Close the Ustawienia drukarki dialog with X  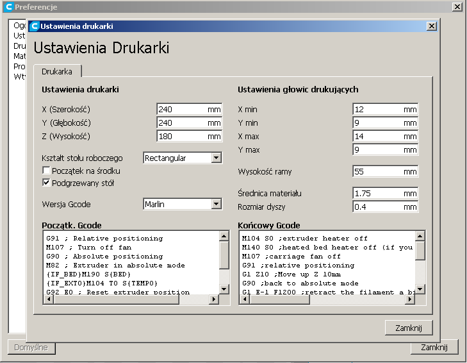tap(431, 26)
